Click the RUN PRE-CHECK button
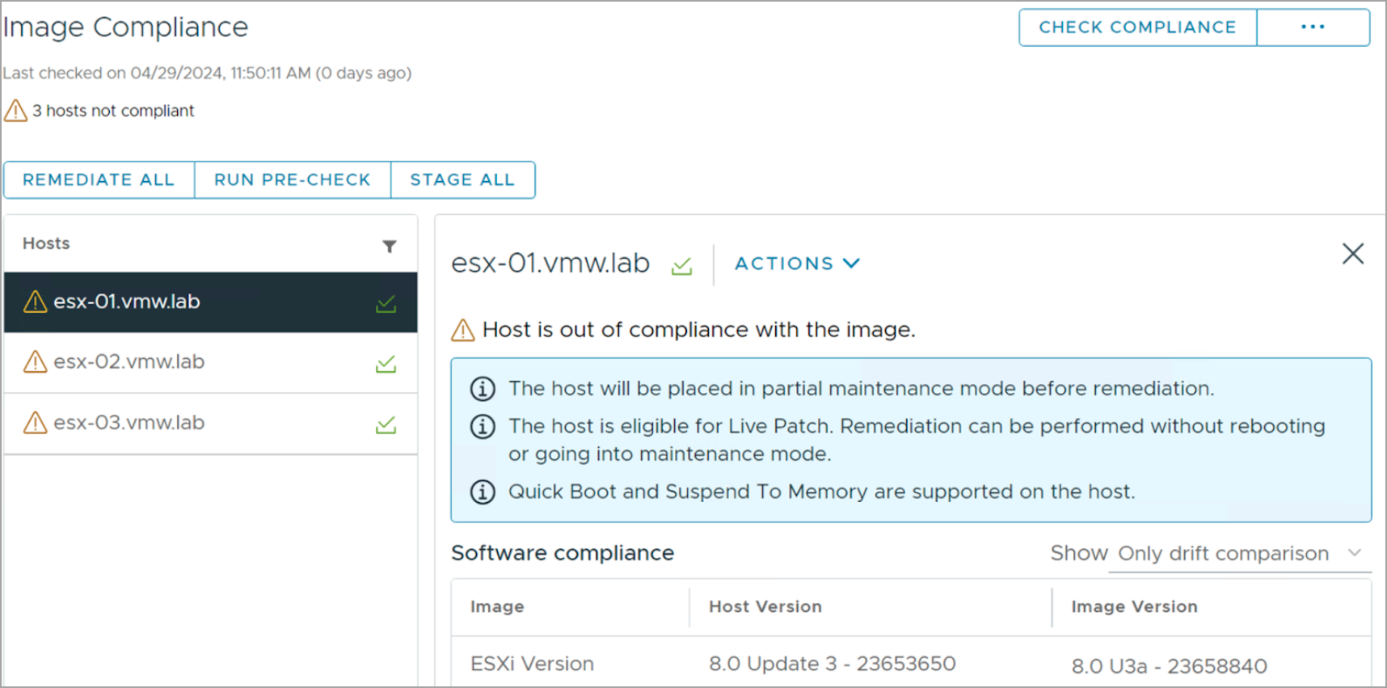Screen dimensions: 1387x688 293,179
